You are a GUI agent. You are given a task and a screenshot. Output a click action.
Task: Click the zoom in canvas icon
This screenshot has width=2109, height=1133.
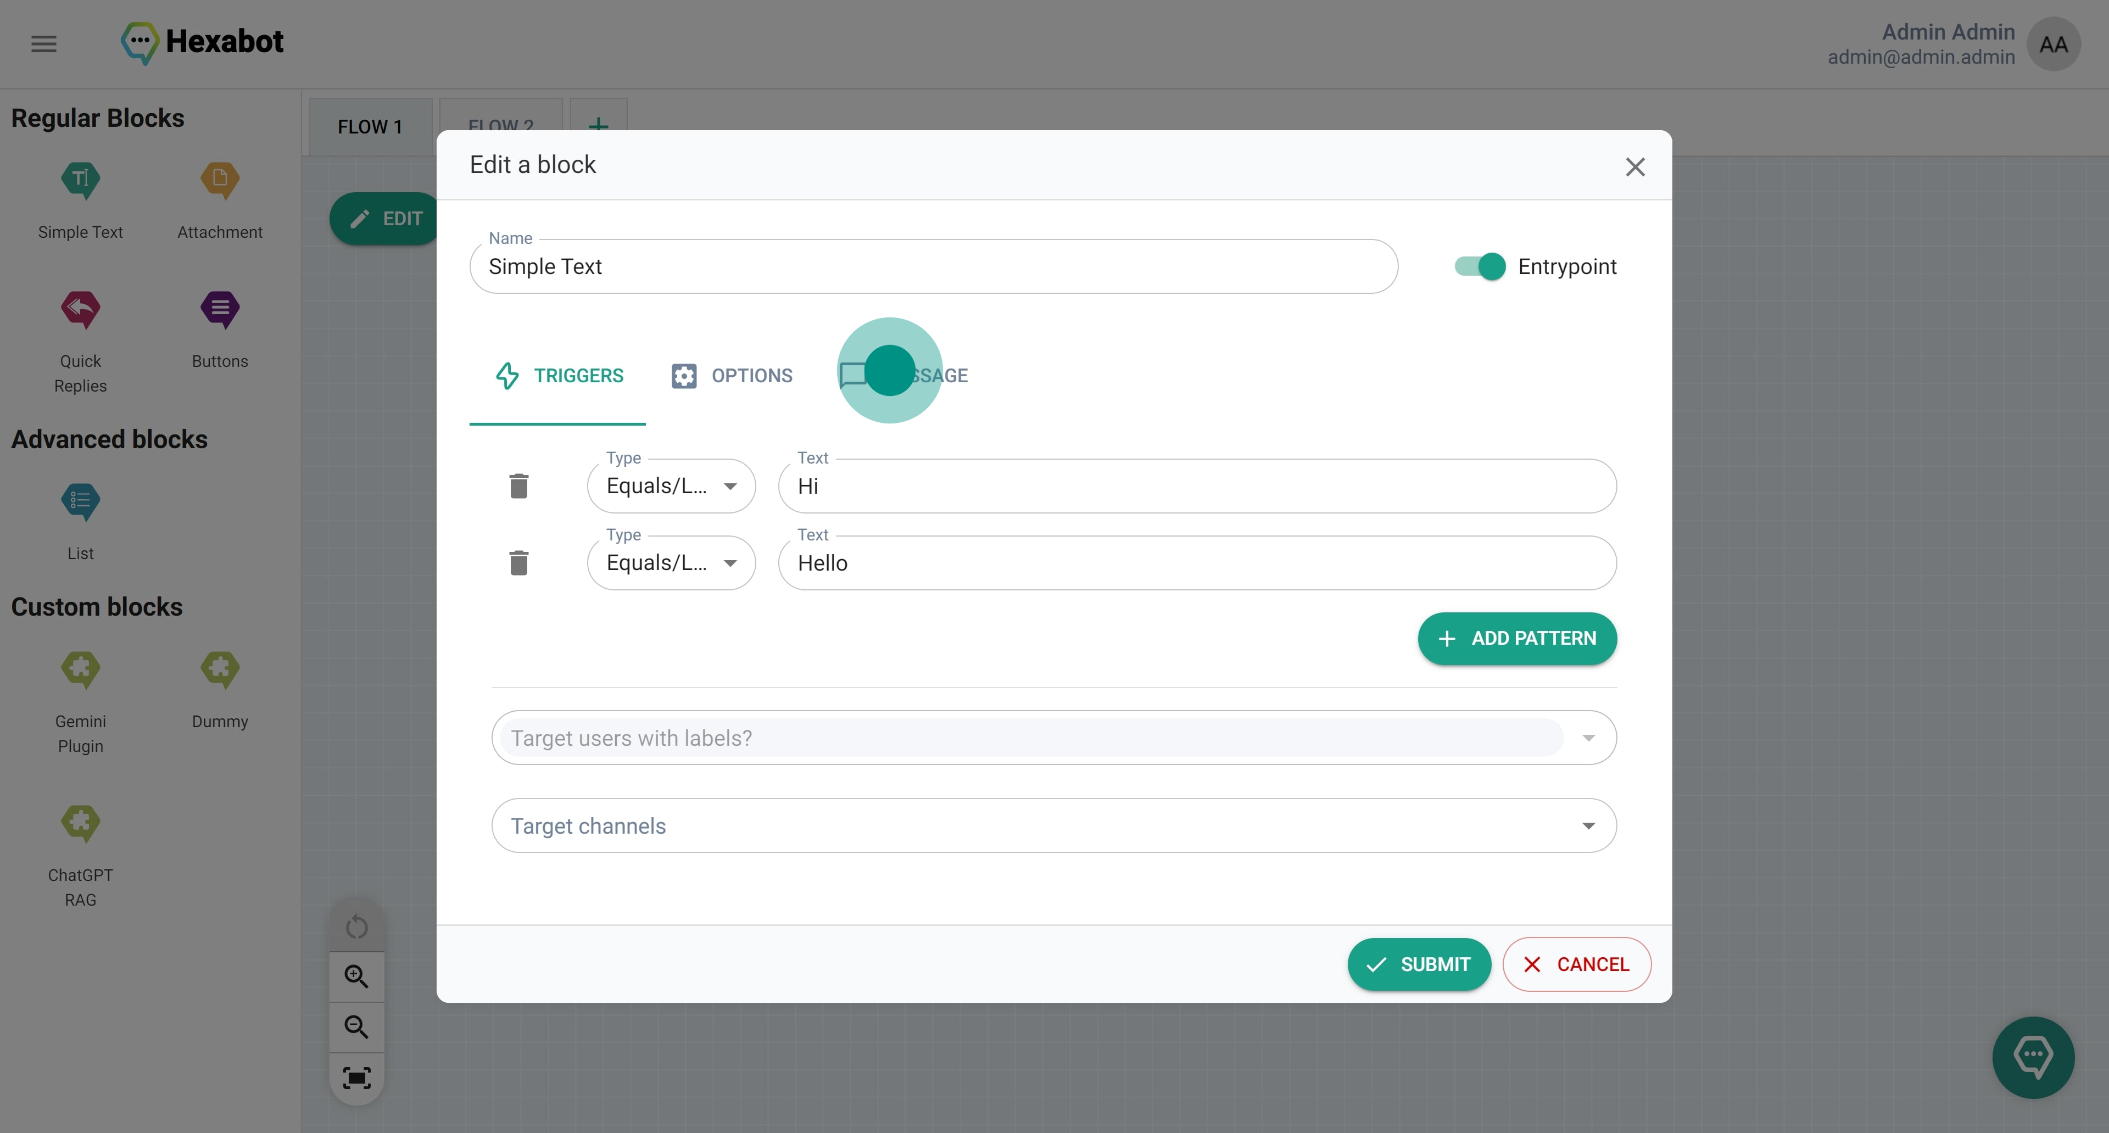click(x=356, y=976)
